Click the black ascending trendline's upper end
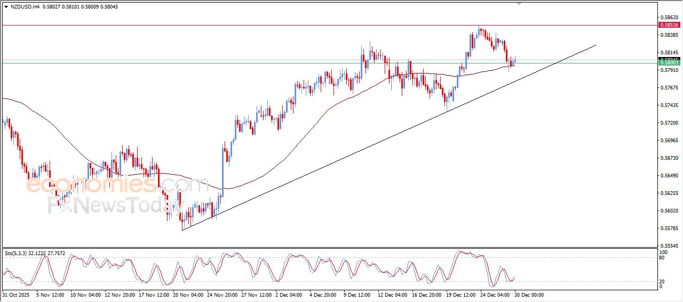The height and width of the screenshot is (302, 683). [594, 46]
